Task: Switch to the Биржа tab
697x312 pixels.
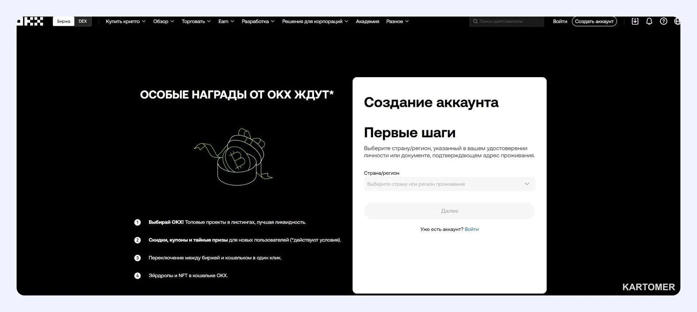Action: [64, 21]
